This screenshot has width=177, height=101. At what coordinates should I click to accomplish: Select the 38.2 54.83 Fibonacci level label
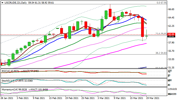coord(161,53)
